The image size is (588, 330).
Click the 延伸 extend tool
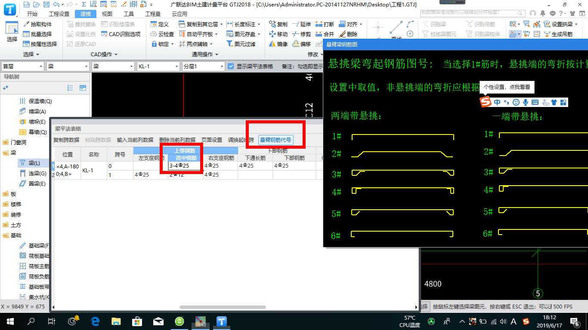point(301,24)
